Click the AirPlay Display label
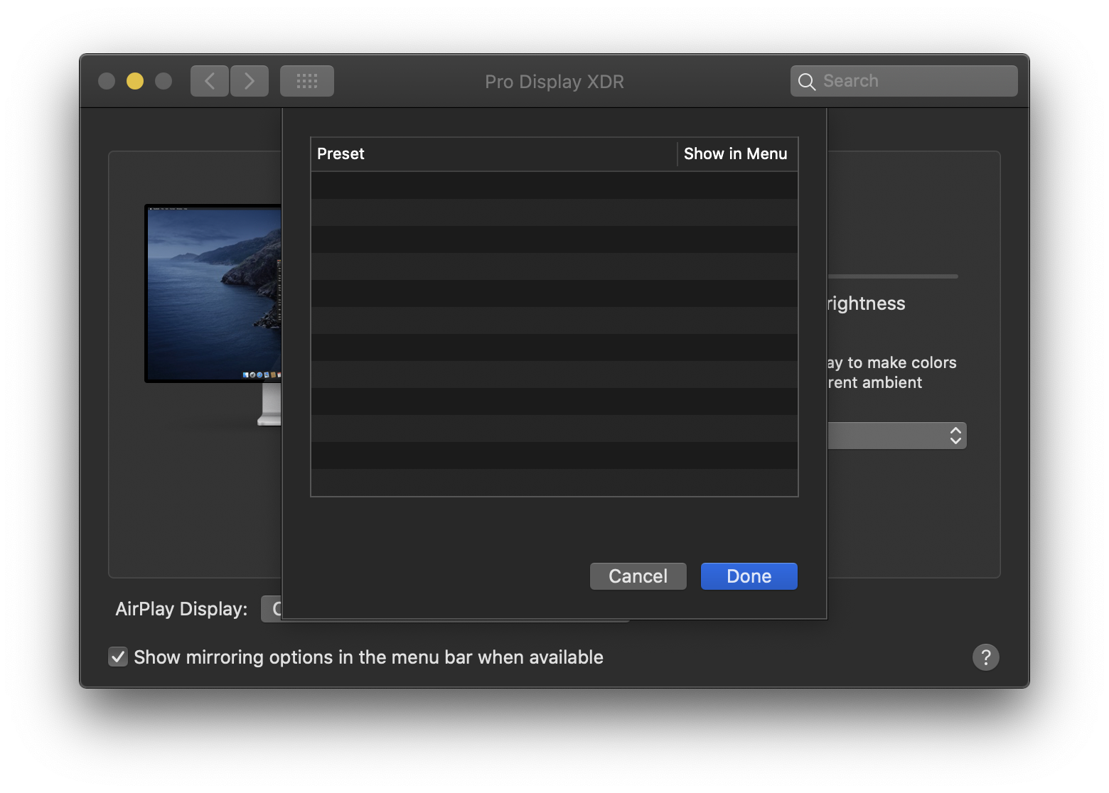 click(x=181, y=609)
